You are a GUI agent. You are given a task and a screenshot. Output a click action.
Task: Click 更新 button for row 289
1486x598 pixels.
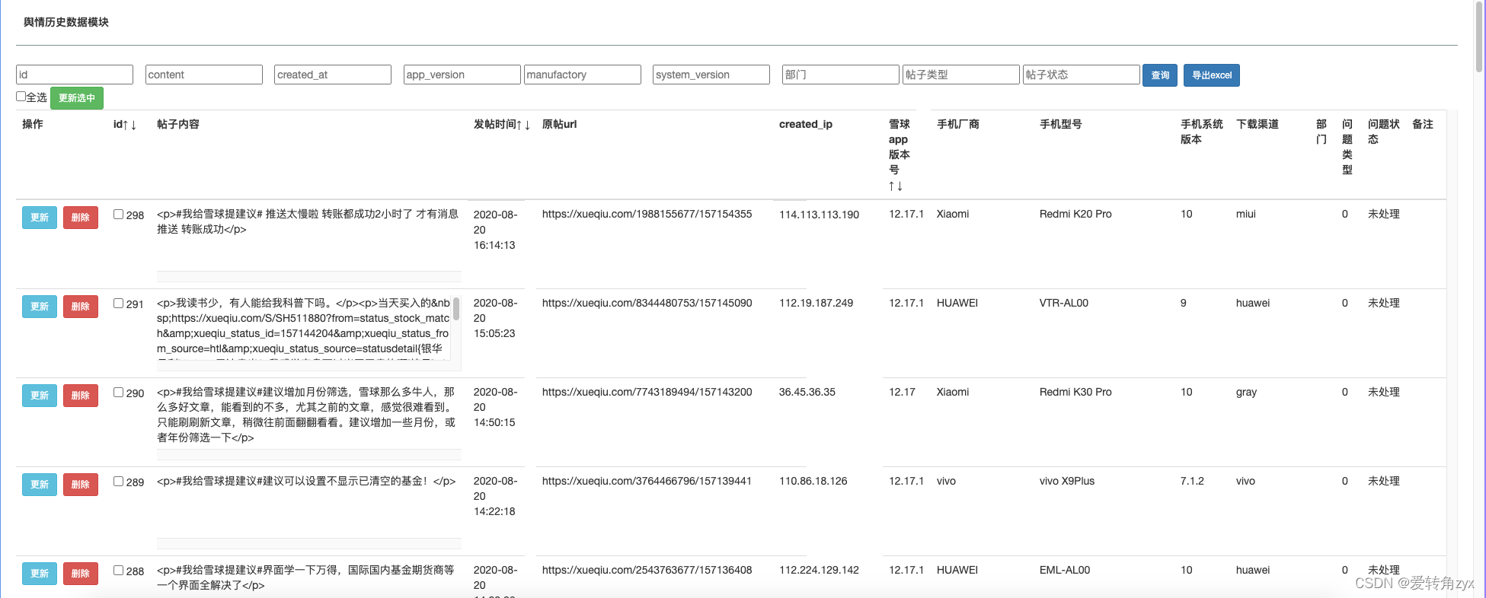pos(40,485)
